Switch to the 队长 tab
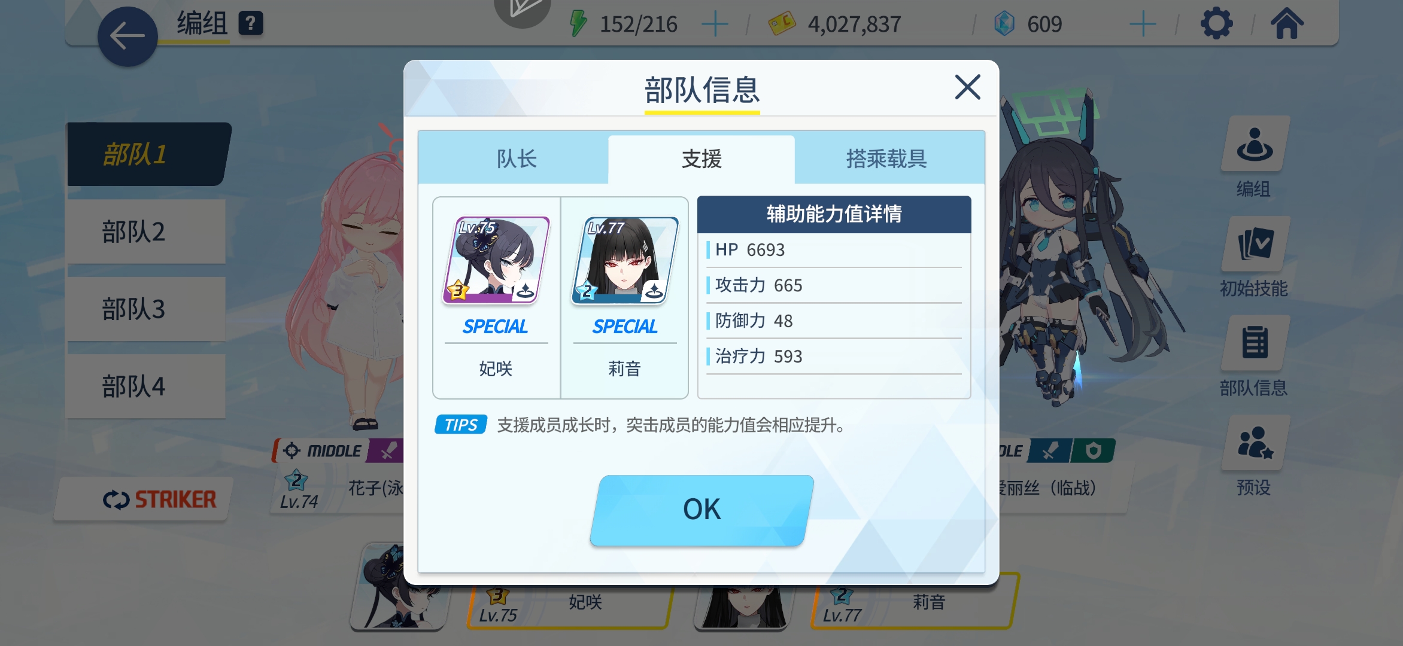This screenshot has width=1403, height=646. 516,159
